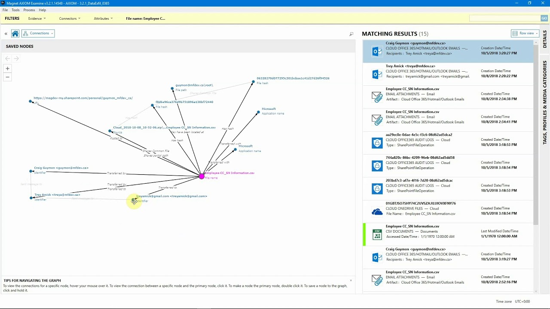Click the 'Shares partial path' edge label
550x309 pixels.
(x=156, y=155)
